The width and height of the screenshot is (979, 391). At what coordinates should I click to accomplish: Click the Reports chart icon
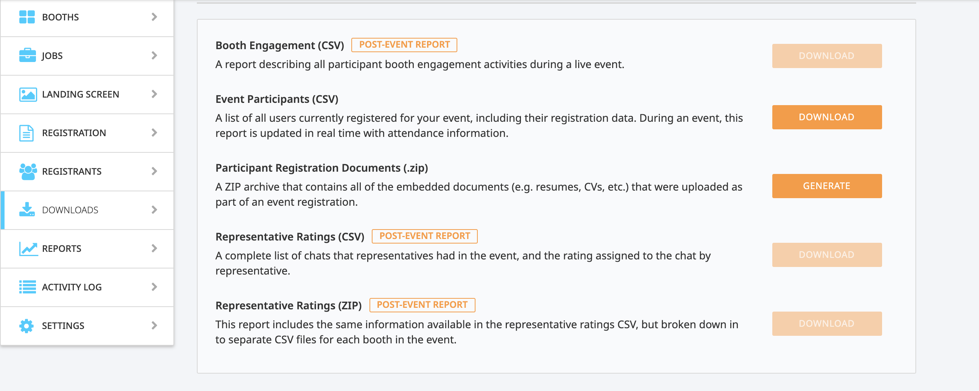pos(28,249)
